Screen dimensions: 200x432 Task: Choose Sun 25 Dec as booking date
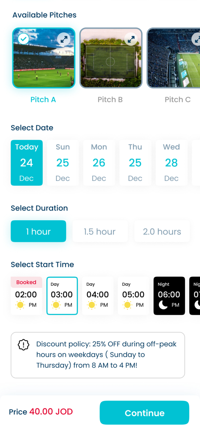[x=63, y=163]
